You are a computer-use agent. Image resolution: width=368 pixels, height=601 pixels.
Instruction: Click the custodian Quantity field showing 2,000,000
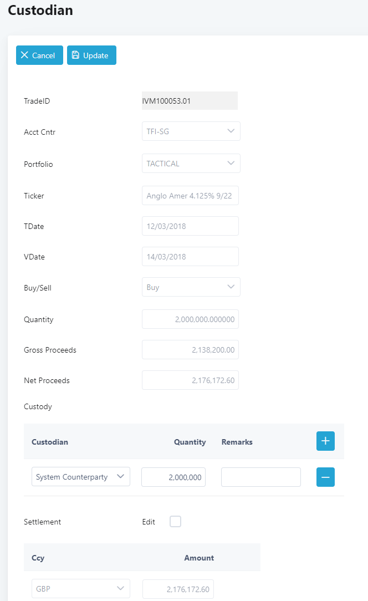coord(173,477)
